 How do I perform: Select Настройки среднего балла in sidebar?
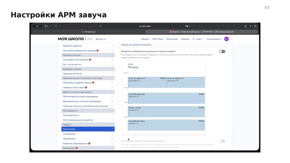click(x=88, y=83)
